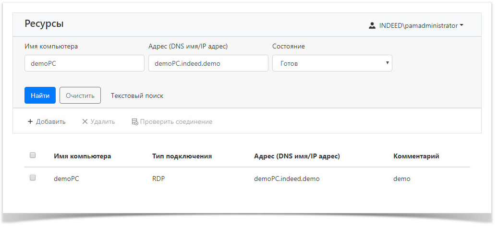Focus the Адрес (DNS имя/IP адрес) input

pos(208,63)
